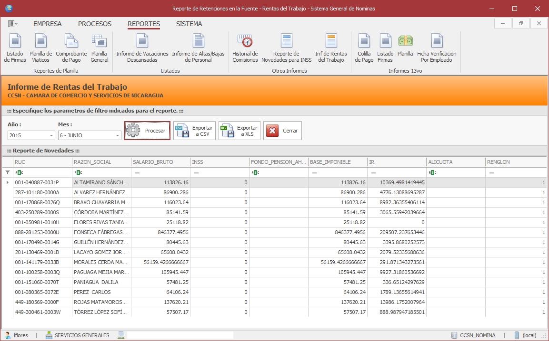Open the PROCESOS menu tab
This screenshot has height=341, width=549.
(95, 24)
